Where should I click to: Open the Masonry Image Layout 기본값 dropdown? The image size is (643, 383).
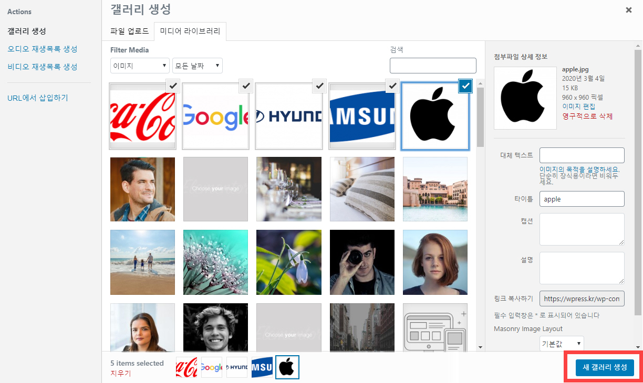coord(561,343)
